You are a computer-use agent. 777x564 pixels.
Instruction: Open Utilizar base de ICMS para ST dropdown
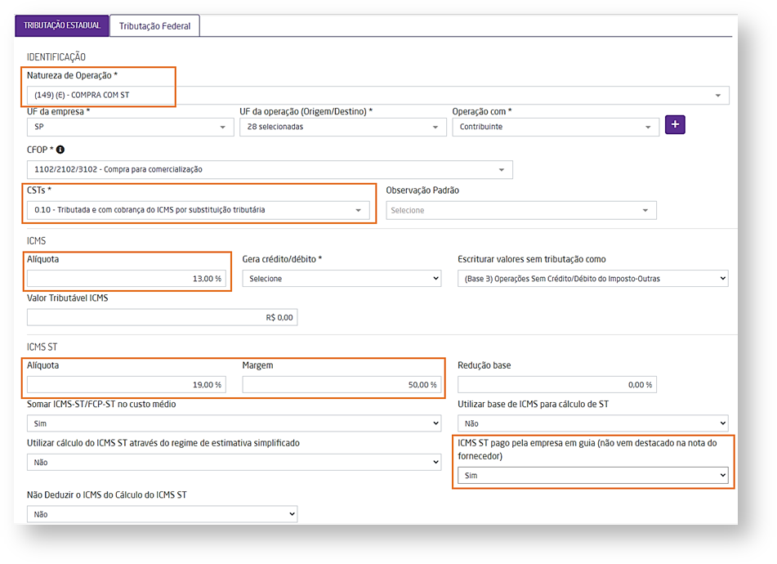(593, 423)
